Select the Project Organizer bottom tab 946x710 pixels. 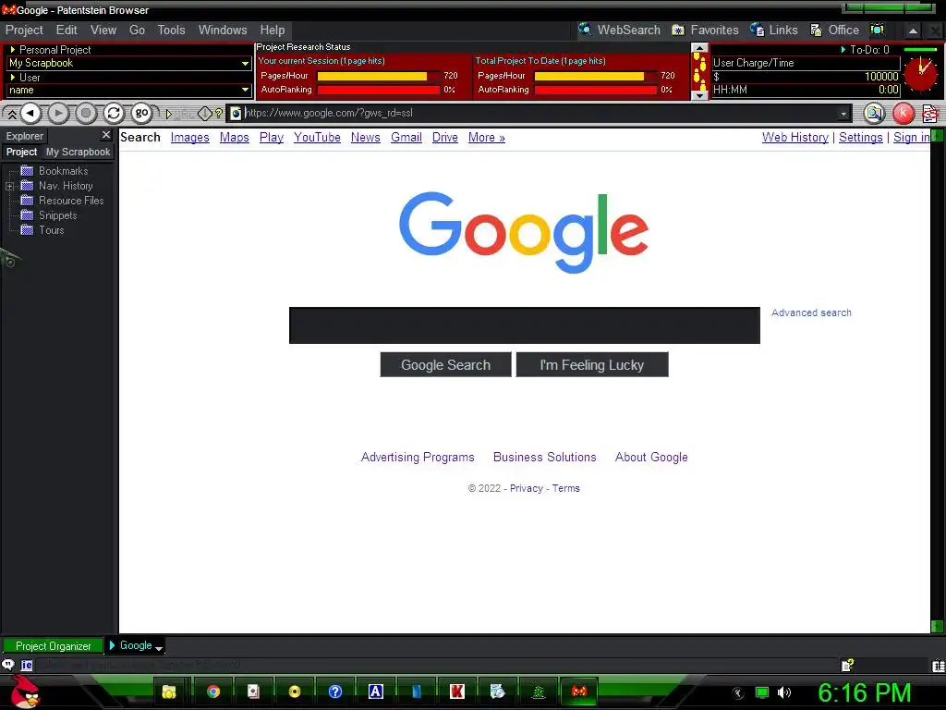click(53, 646)
